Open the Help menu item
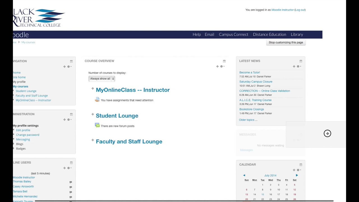359x202 pixels. [197, 35]
